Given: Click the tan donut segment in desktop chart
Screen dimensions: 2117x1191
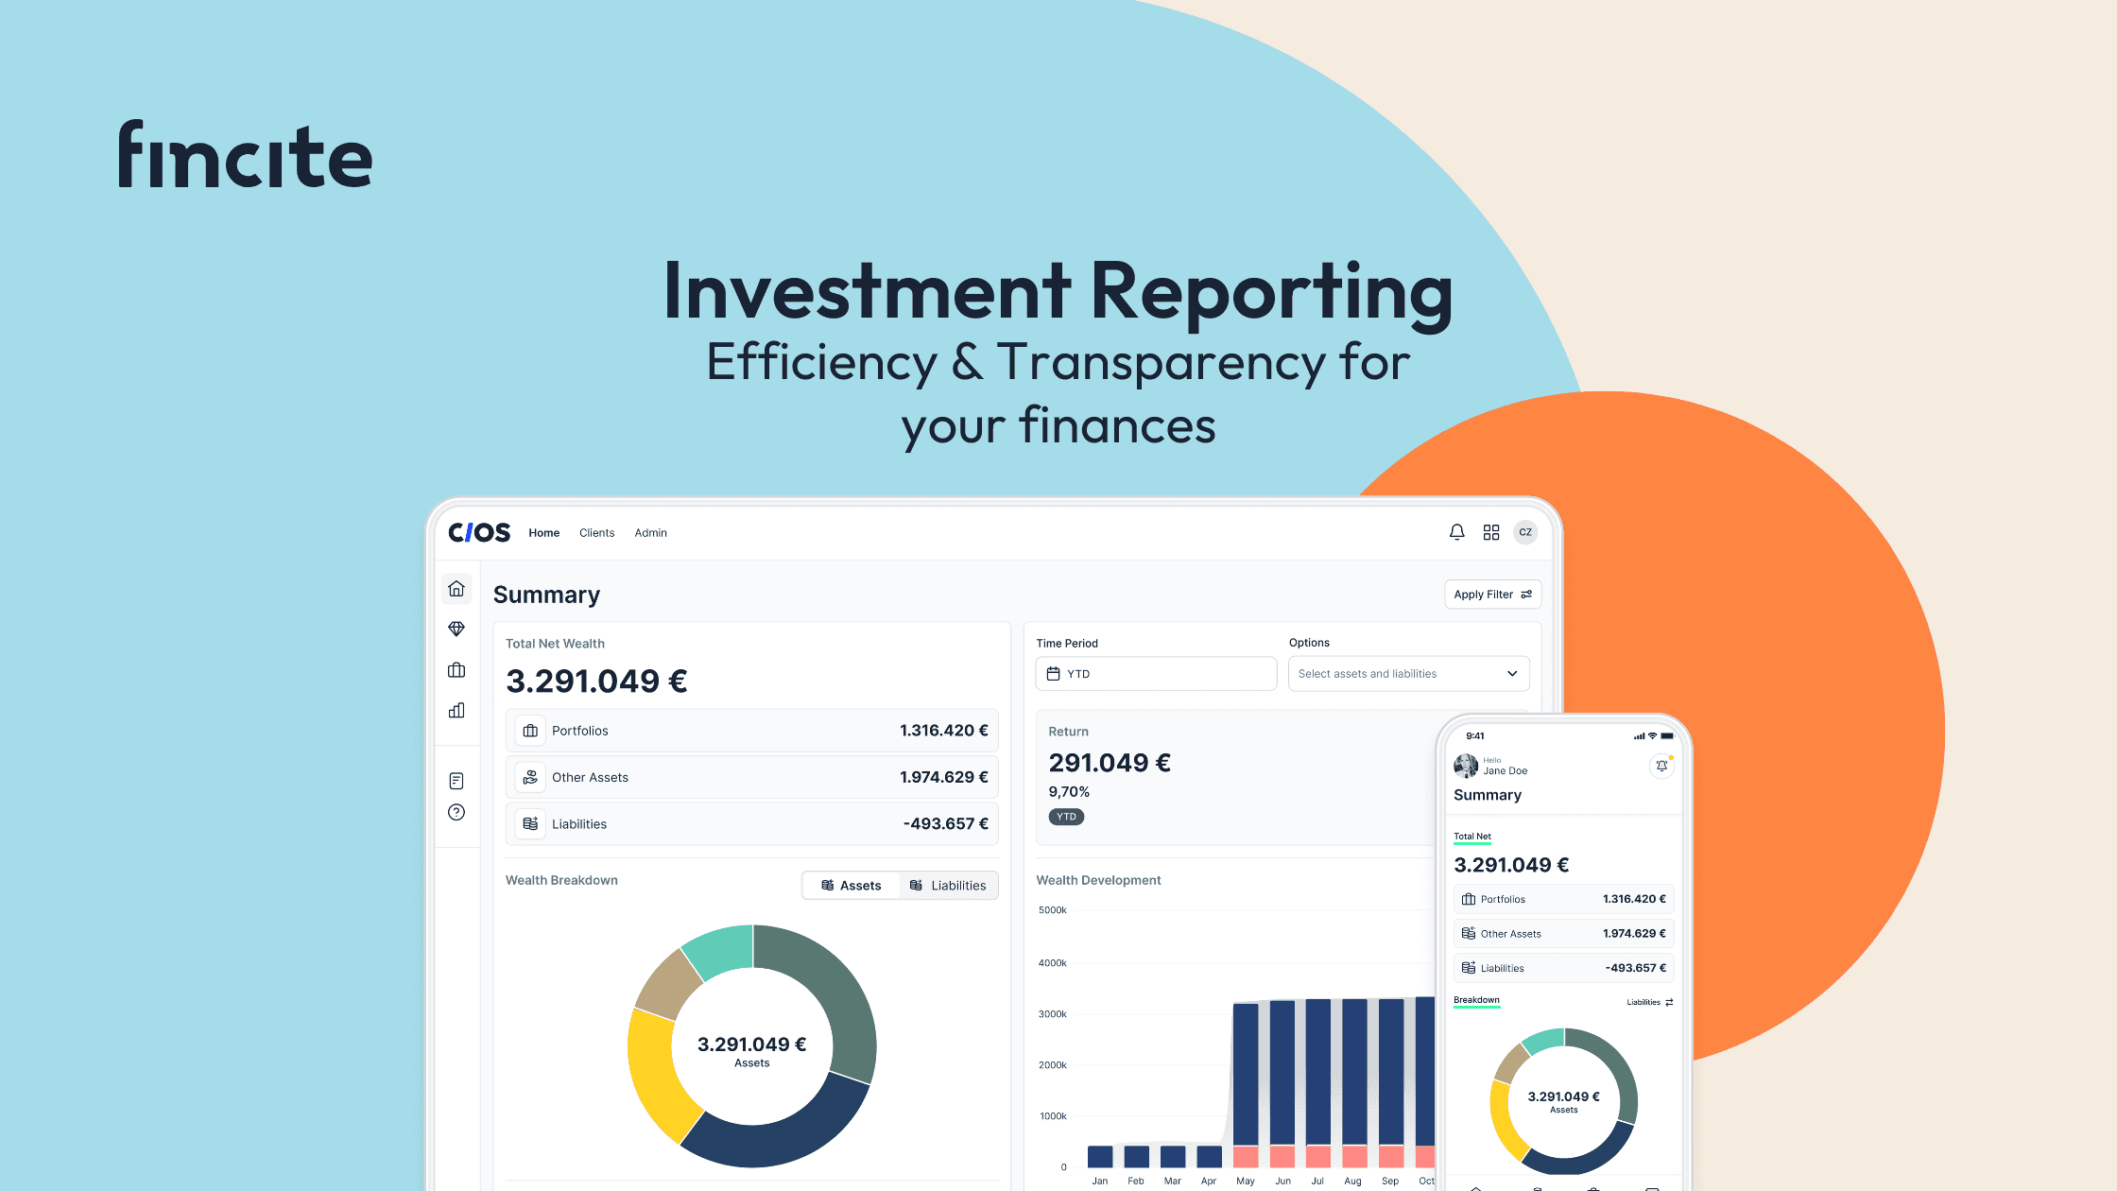Looking at the screenshot, I should click(x=668, y=984).
